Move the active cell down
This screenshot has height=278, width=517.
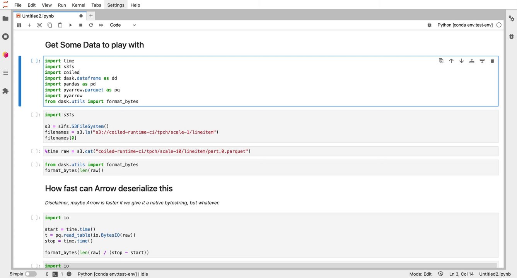pos(461,61)
